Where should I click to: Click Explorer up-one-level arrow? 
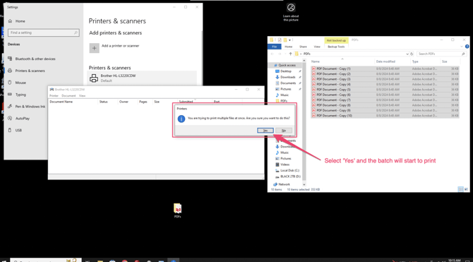click(x=290, y=54)
